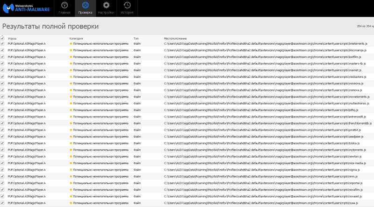Toggle the select-all checkbox in header
This screenshot has height=207, width=374.
click(x=2, y=38)
